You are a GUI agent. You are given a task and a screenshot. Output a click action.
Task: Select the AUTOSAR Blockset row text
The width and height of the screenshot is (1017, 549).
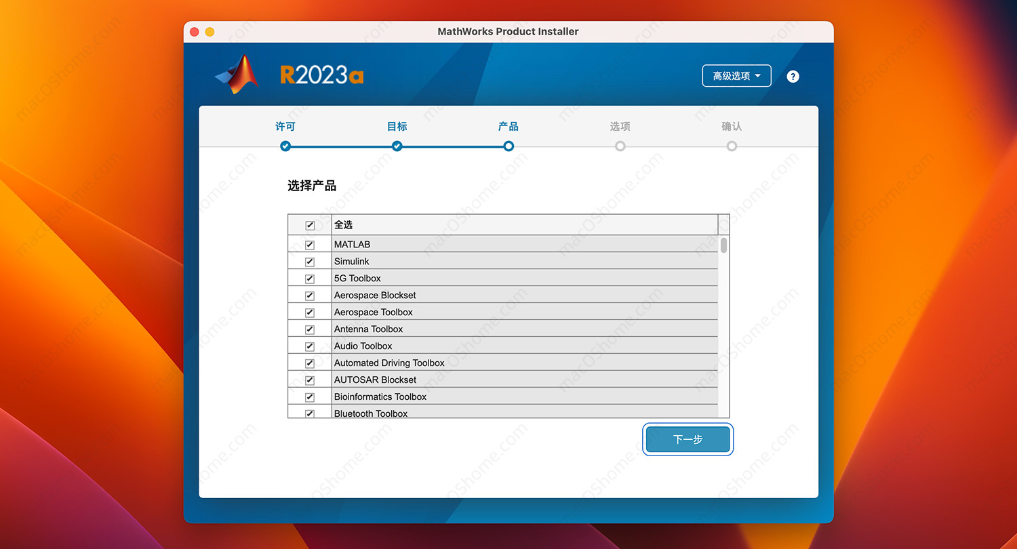[375, 380]
